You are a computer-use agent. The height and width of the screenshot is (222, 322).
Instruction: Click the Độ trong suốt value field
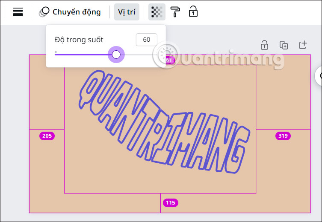point(146,40)
